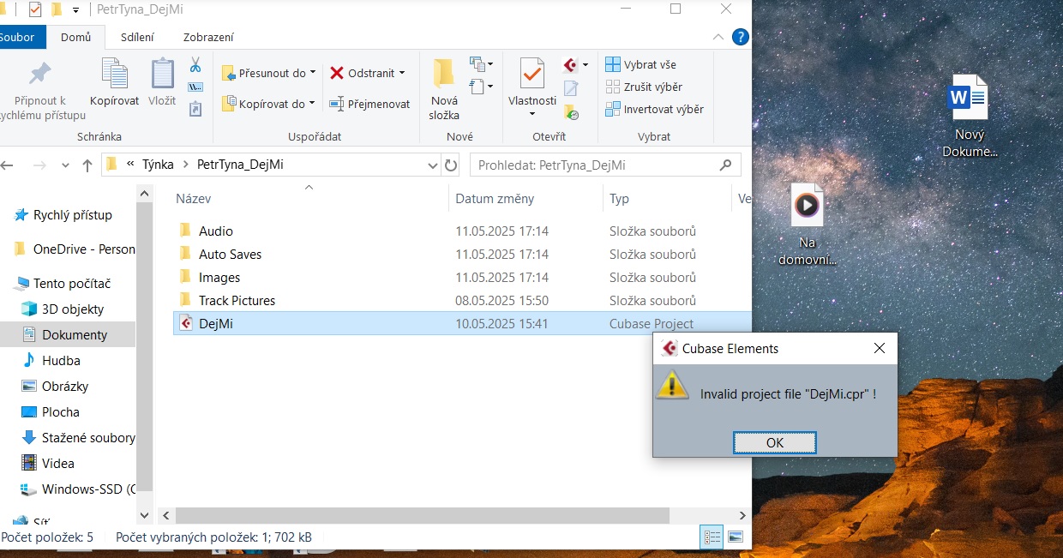Screen dimensions: 1063x558
Task: Open the Odstranit dropdown arrow
Action: (x=402, y=73)
